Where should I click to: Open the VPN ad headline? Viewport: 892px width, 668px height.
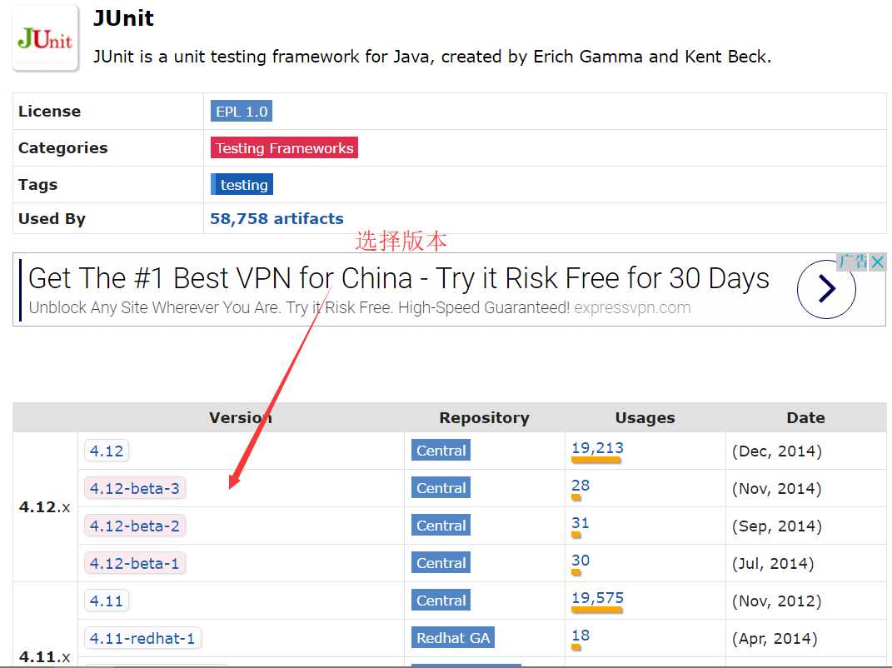click(x=399, y=278)
